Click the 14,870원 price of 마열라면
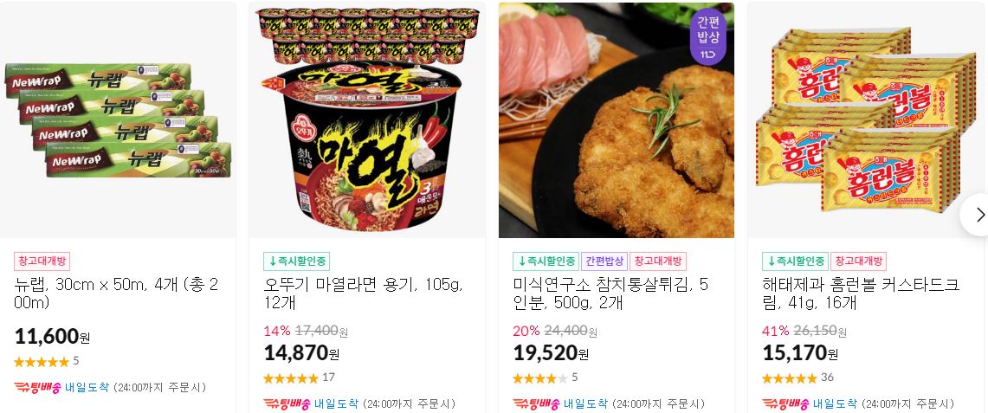This screenshot has width=988, height=413. [301, 353]
